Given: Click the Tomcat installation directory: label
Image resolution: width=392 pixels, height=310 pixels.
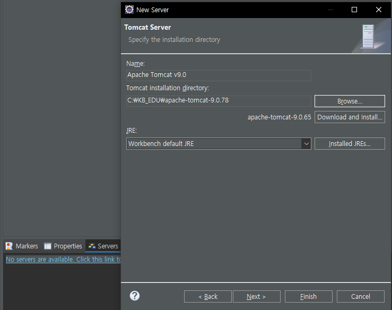Looking at the screenshot, I should (168, 88).
